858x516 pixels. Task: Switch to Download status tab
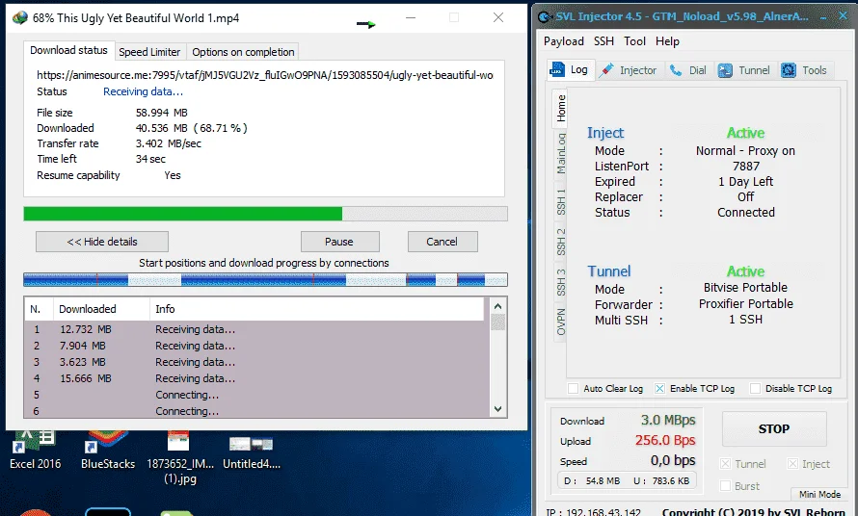(69, 50)
